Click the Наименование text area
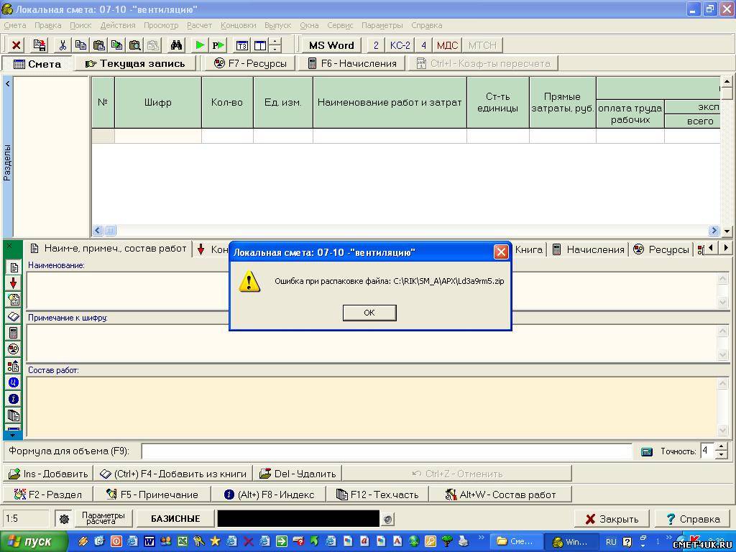The width and height of the screenshot is (736, 552). [x=372, y=290]
